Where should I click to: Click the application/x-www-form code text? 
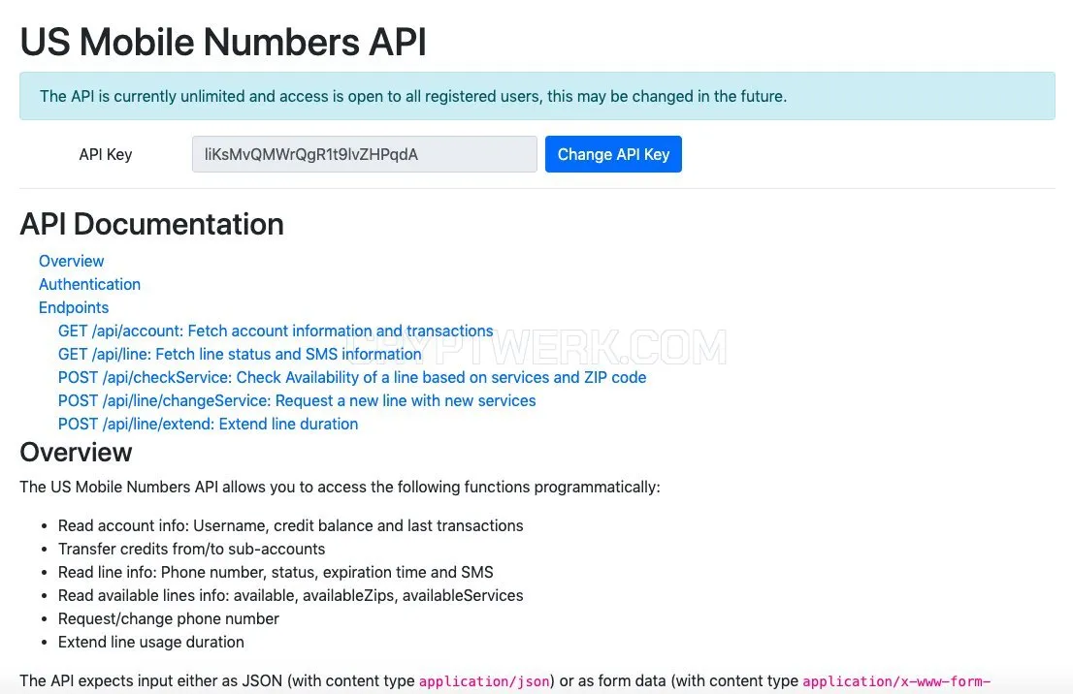[x=896, y=681]
